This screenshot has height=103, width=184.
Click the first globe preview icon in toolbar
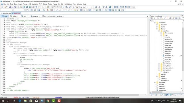24,7
